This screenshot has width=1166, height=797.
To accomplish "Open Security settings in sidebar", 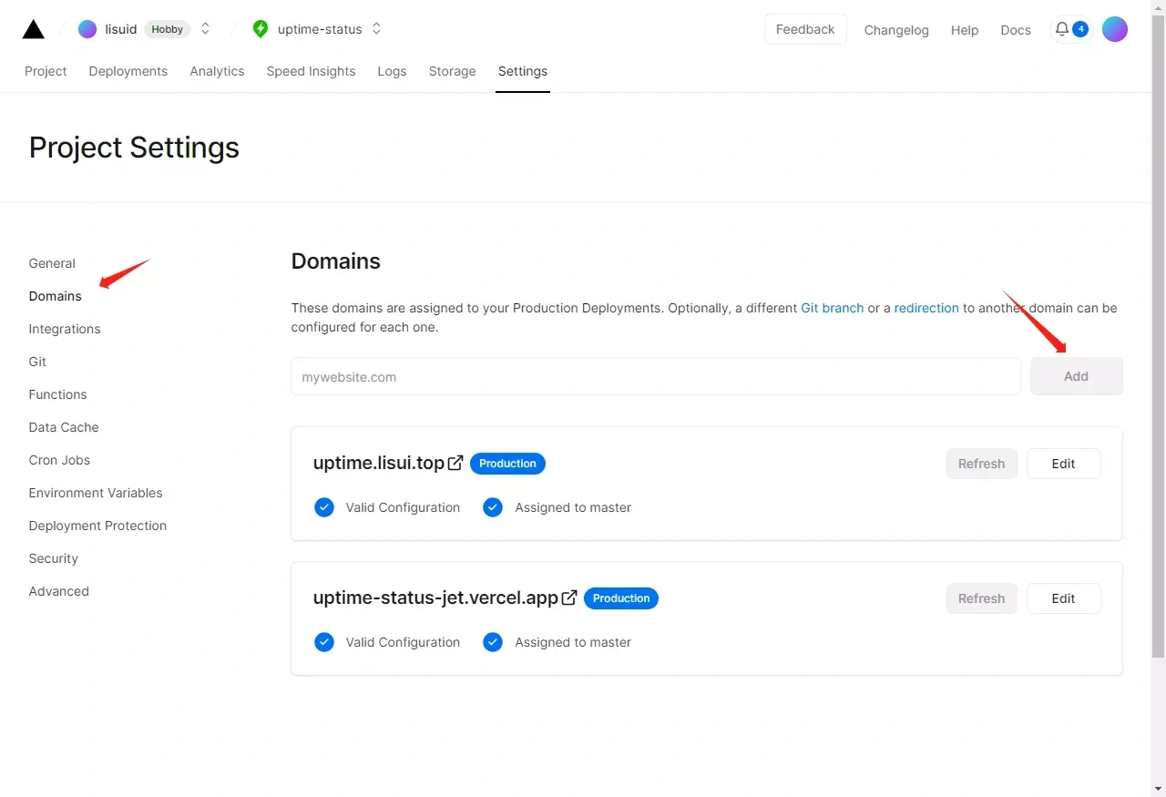I will (54, 558).
